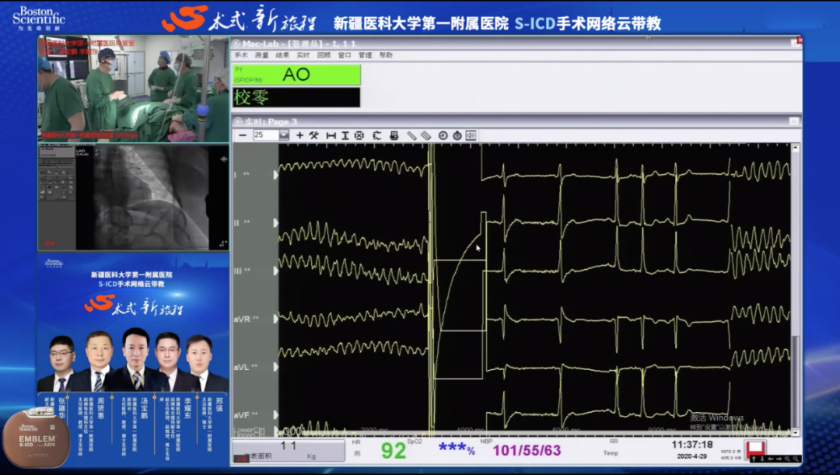Image resolution: width=840 pixels, height=475 pixels.
Task: Open the tools wrench icon in toolbar
Action: 314,135
